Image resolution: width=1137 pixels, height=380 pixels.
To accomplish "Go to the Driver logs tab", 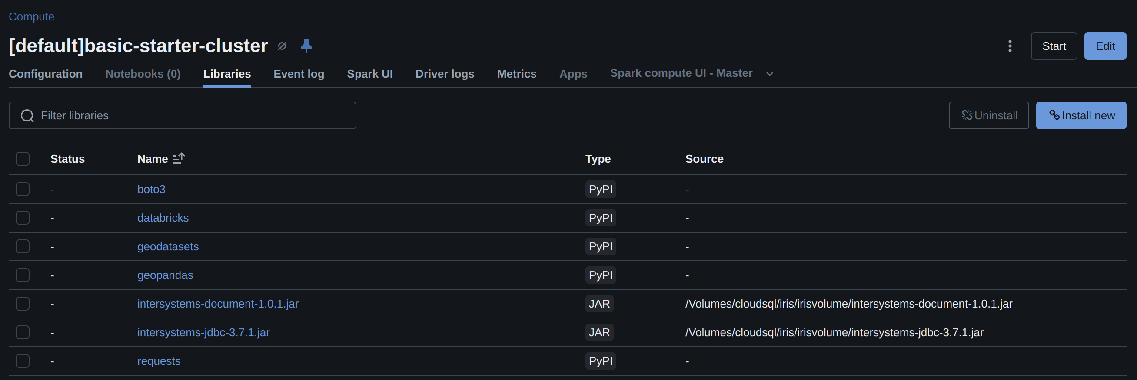I will tap(445, 74).
